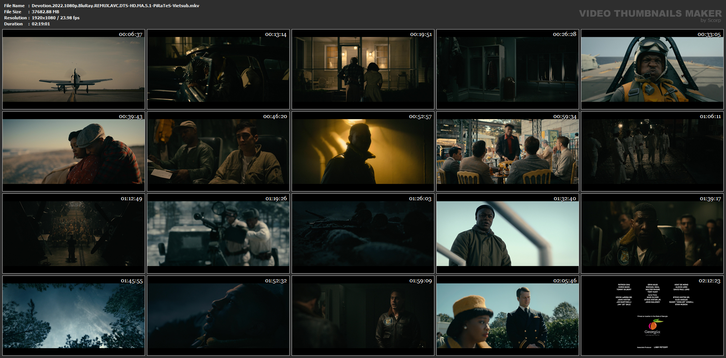Open the credits thumbnail stamped 02:12:23

[652, 316]
